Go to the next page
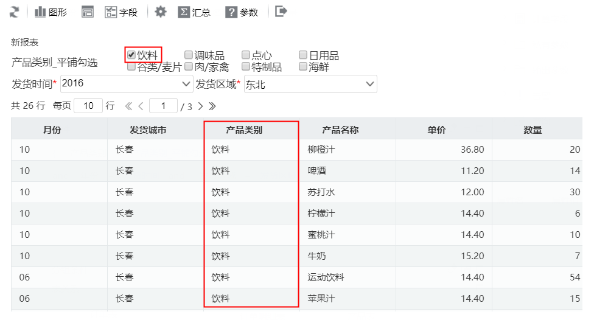 200,106
